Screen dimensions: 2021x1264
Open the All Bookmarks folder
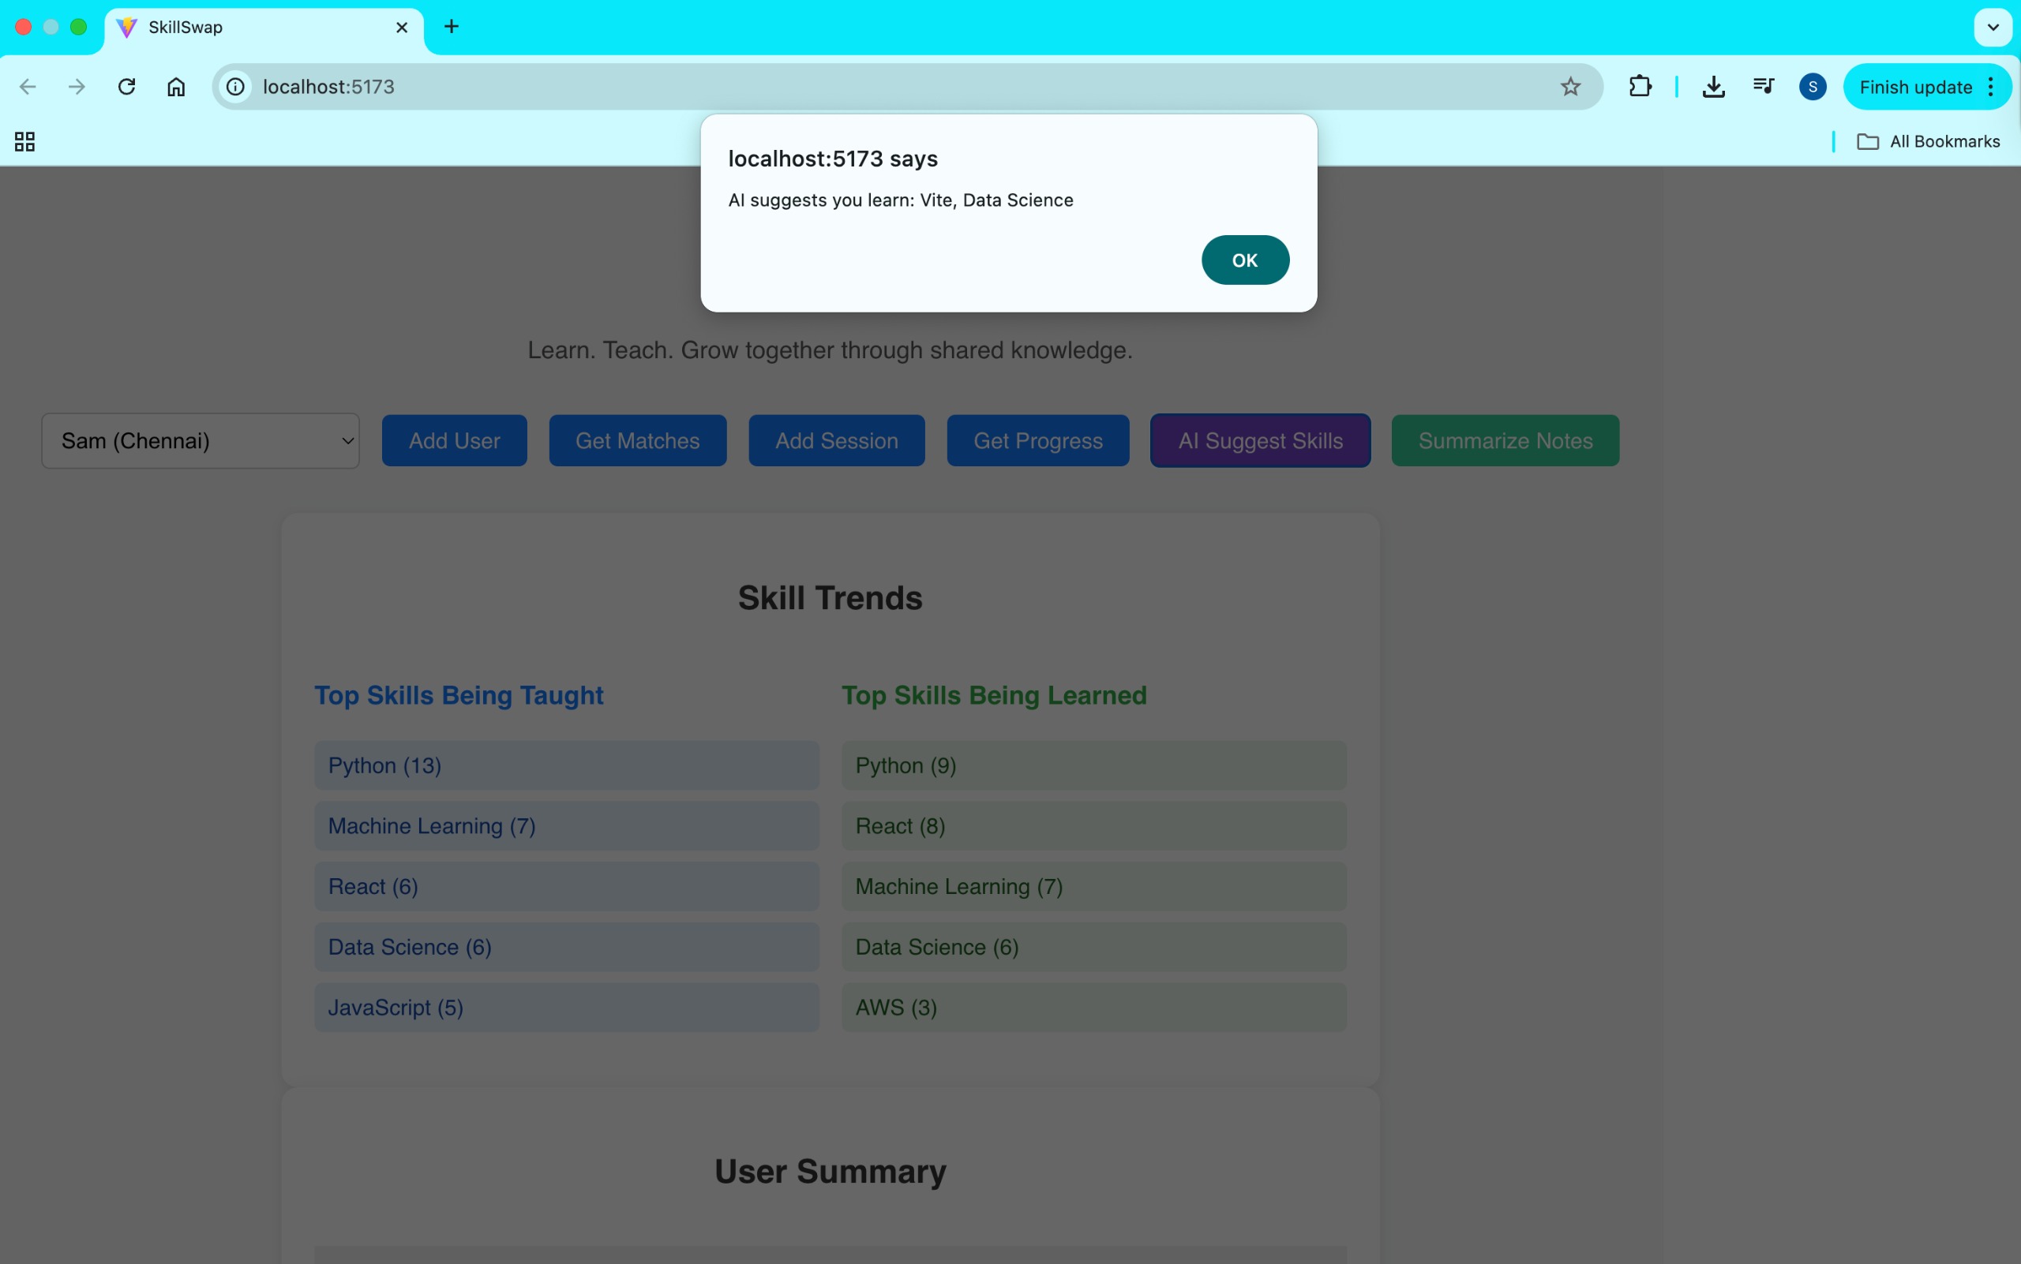click(1928, 142)
